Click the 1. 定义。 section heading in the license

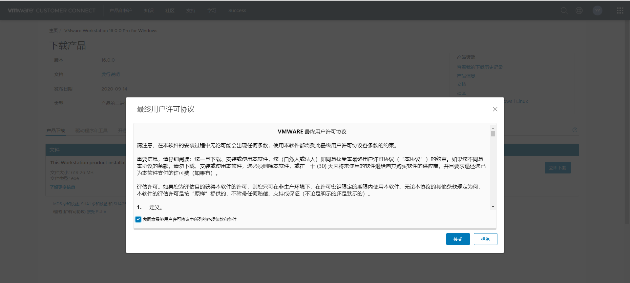(x=150, y=207)
